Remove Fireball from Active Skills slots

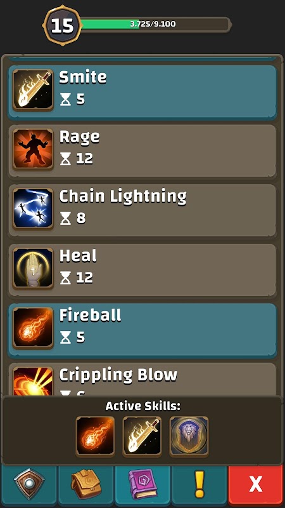point(95,436)
